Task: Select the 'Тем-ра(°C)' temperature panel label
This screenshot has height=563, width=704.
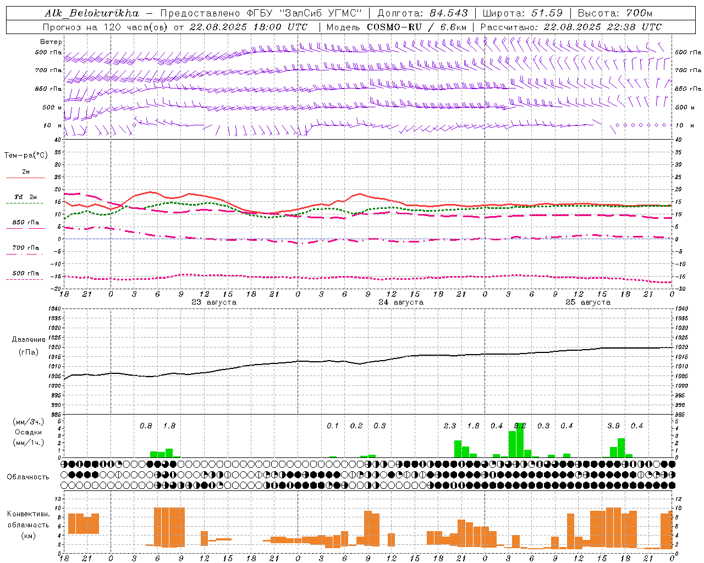Action: pyautogui.click(x=26, y=156)
